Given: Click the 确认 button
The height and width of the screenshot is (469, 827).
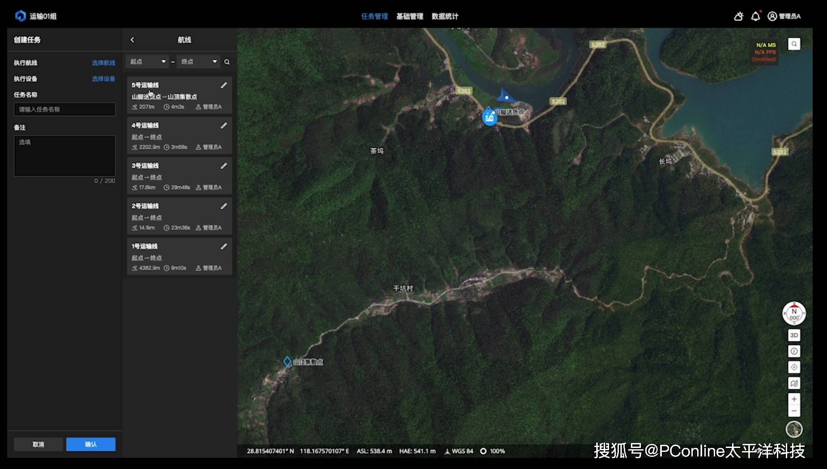Looking at the screenshot, I should tap(91, 444).
